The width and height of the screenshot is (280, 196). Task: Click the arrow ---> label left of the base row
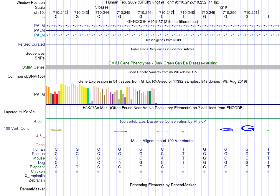click(x=42, y=17)
